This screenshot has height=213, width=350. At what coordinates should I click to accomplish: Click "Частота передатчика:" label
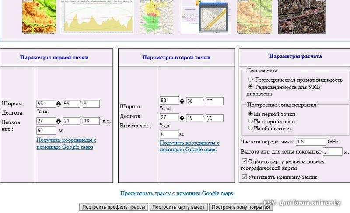click(x=267, y=142)
